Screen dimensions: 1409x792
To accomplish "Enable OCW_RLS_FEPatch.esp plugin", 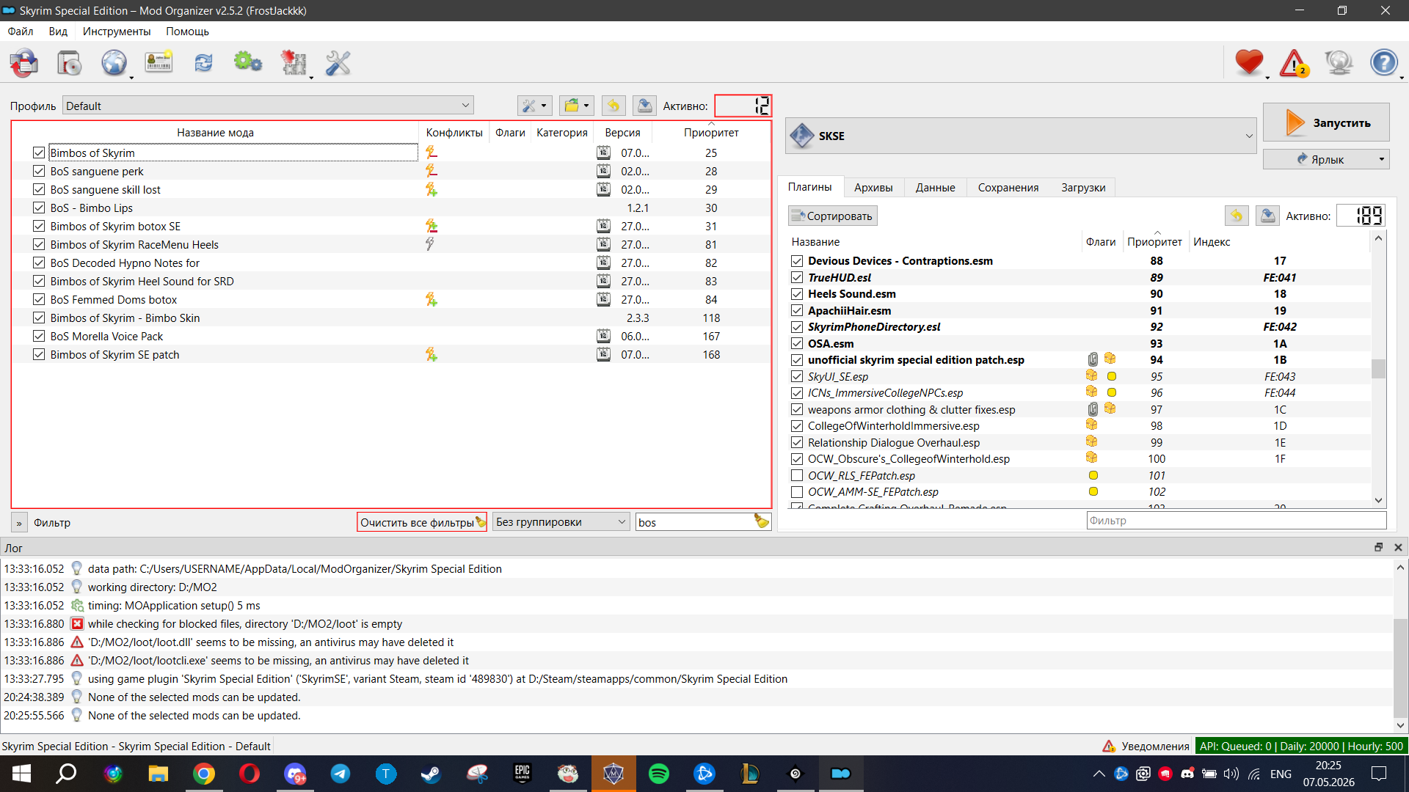I will click(797, 475).
